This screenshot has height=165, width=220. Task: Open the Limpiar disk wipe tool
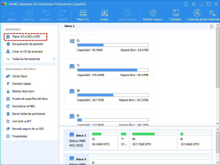(x=104, y=15)
